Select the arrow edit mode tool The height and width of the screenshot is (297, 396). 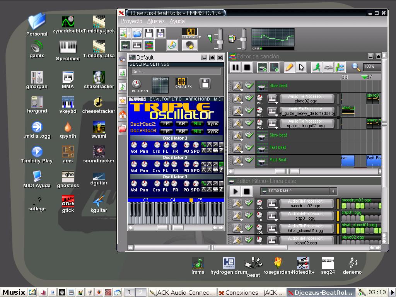(301, 67)
